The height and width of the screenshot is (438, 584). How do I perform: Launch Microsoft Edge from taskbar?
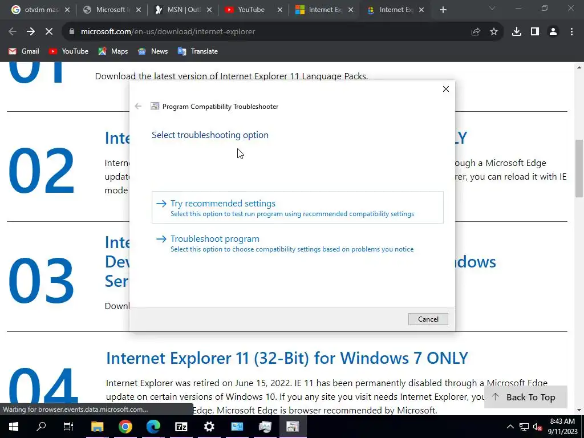click(153, 427)
